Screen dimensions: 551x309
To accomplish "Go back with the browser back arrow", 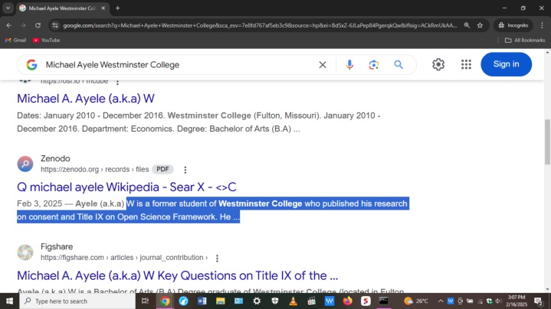I will (8, 25).
